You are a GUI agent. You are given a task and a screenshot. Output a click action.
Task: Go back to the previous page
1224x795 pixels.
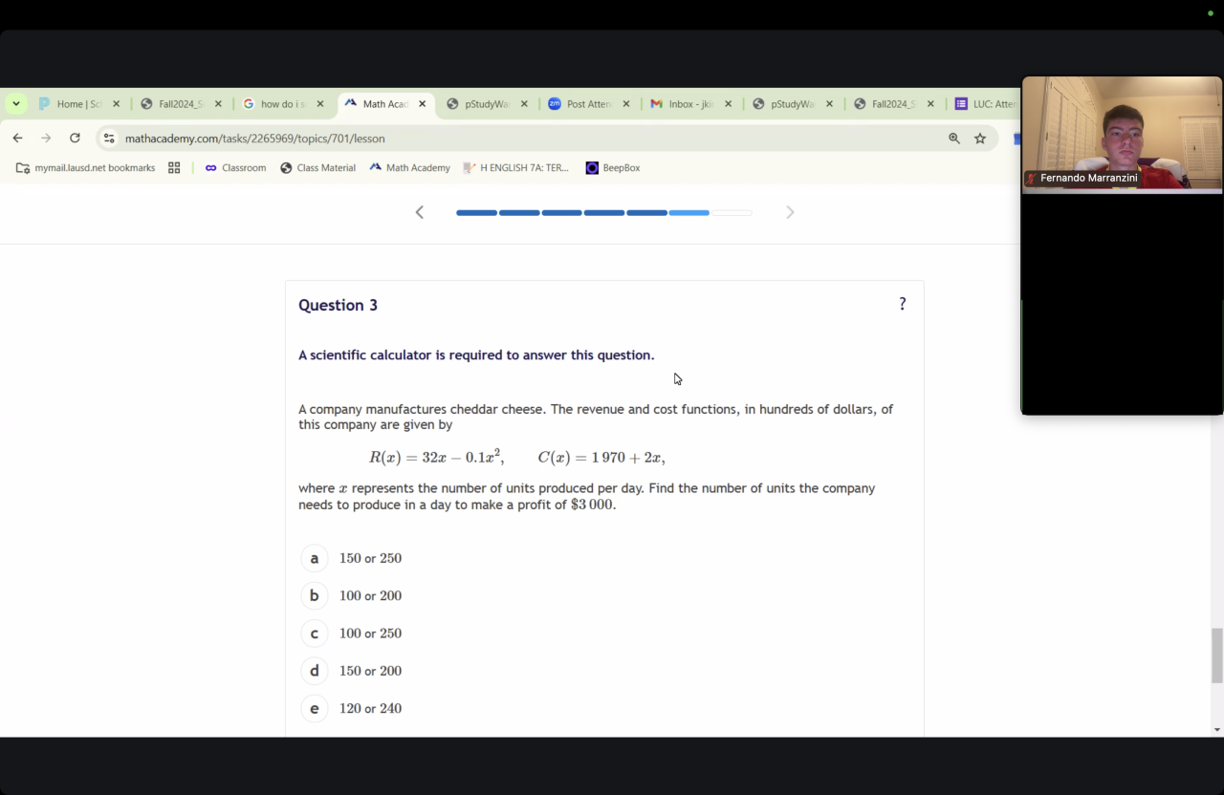click(17, 139)
